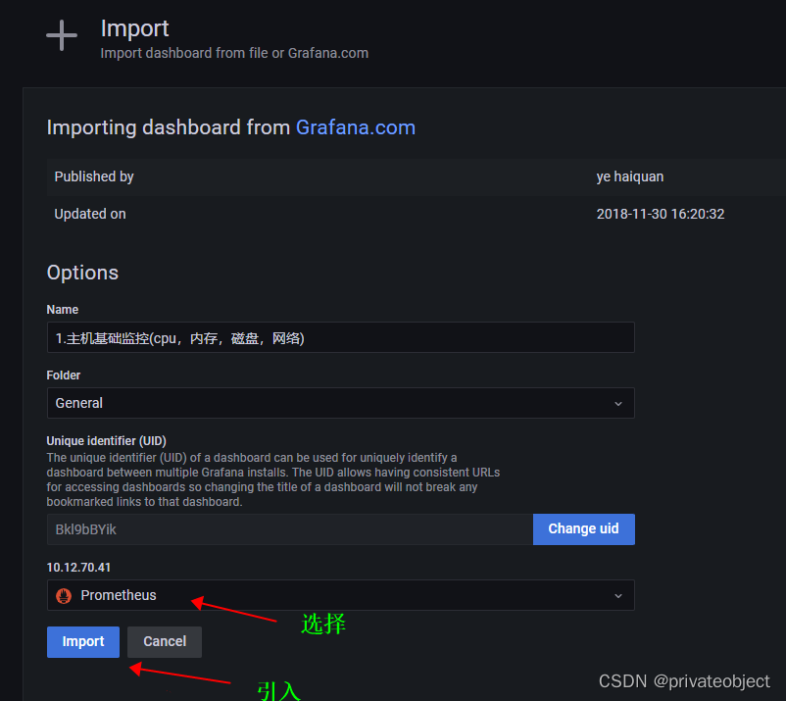Expand the Folder dropdown chevron

[618, 404]
